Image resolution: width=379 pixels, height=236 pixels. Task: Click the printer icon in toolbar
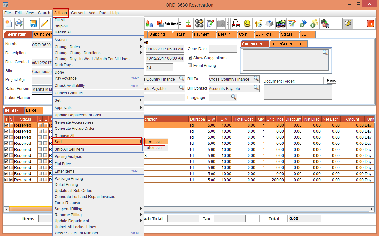[x=19, y=24]
